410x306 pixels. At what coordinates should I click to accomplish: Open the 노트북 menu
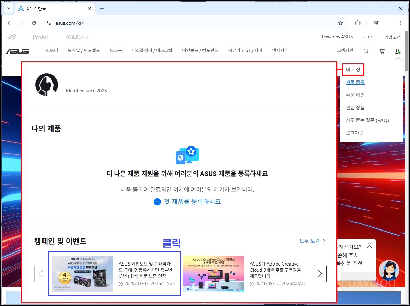click(116, 50)
